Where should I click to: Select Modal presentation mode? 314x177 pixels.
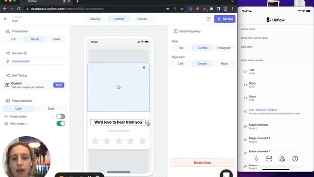coord(35,39)
